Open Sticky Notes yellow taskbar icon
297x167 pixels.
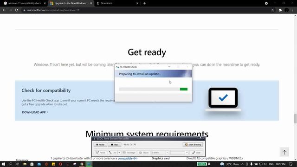[53, 164]
